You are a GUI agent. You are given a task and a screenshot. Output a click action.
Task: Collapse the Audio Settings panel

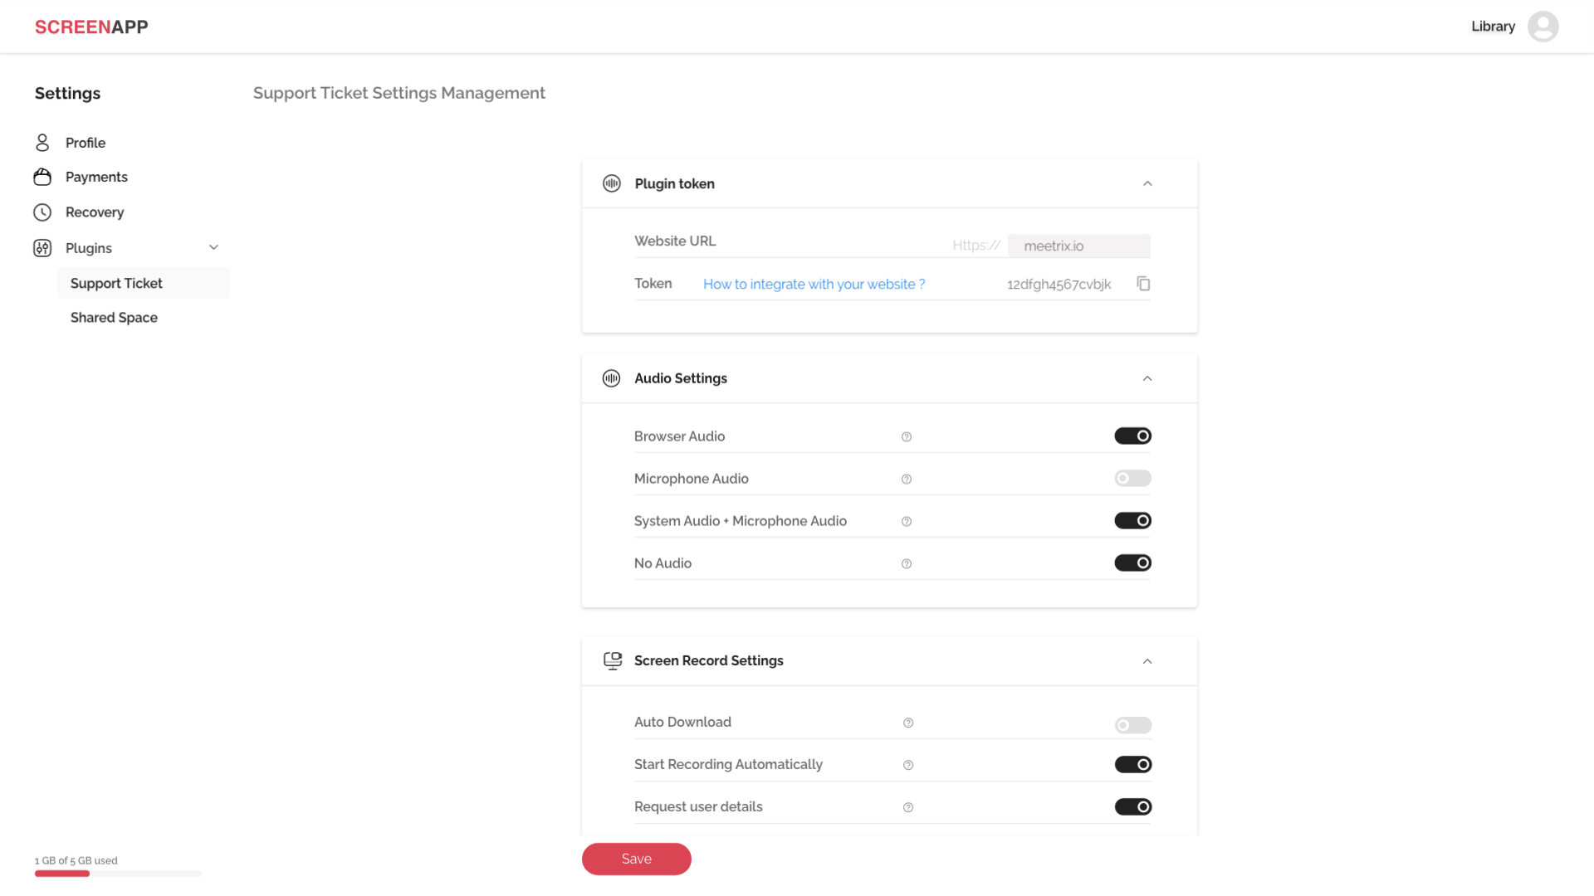pos(1147,379)
